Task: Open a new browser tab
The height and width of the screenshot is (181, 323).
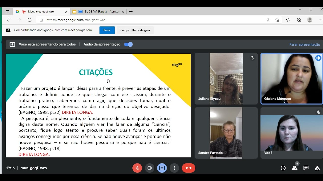Action: pos(131,12)
